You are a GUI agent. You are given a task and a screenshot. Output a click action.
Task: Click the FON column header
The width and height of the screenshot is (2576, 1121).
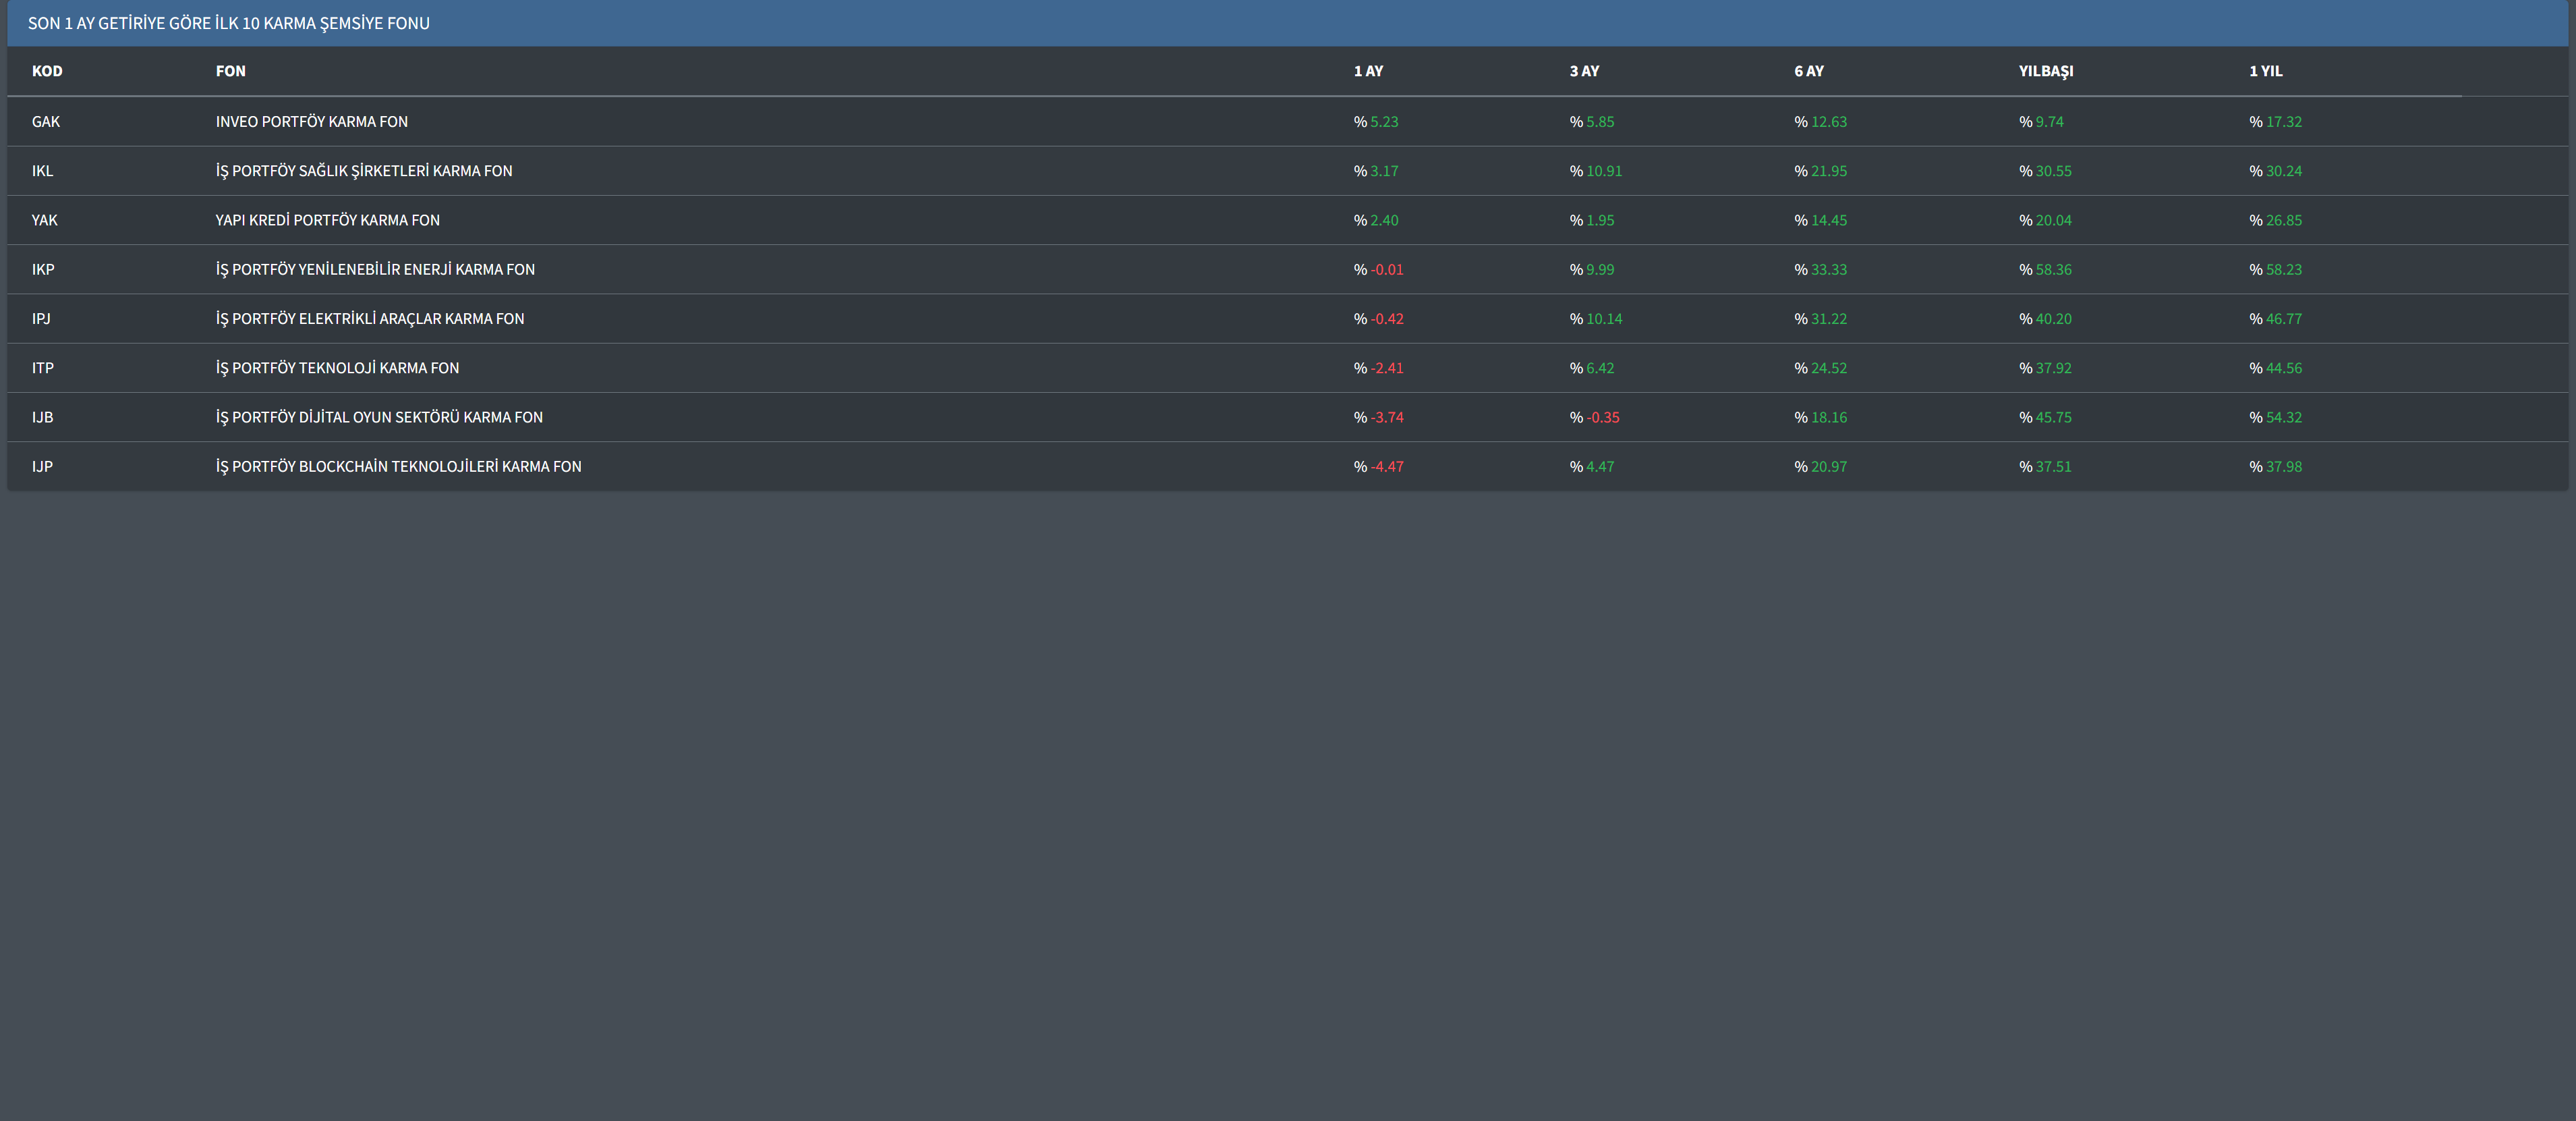click(230, 71)
